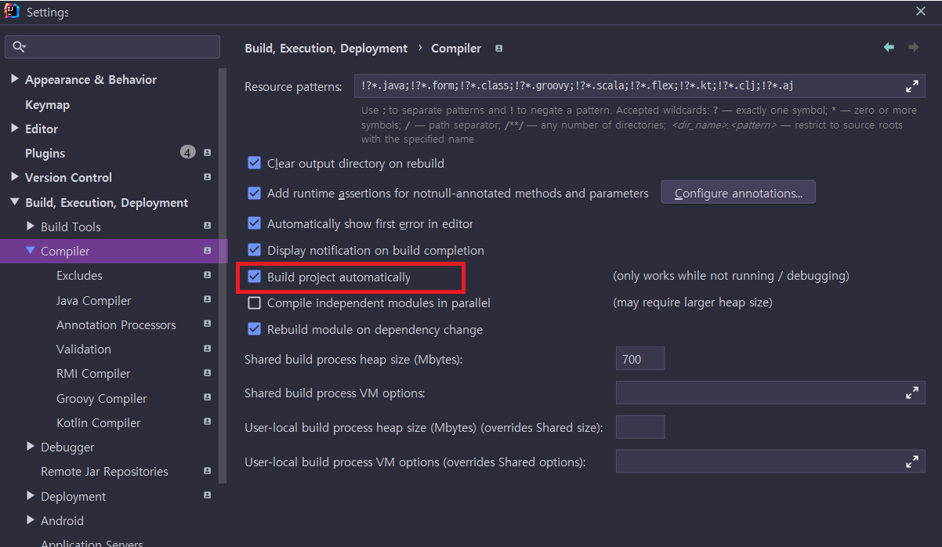Viewport: 942px width, 547px height.
Task: Click the icon next to the Compiler breadcrumb
Action: click(498, 48)
